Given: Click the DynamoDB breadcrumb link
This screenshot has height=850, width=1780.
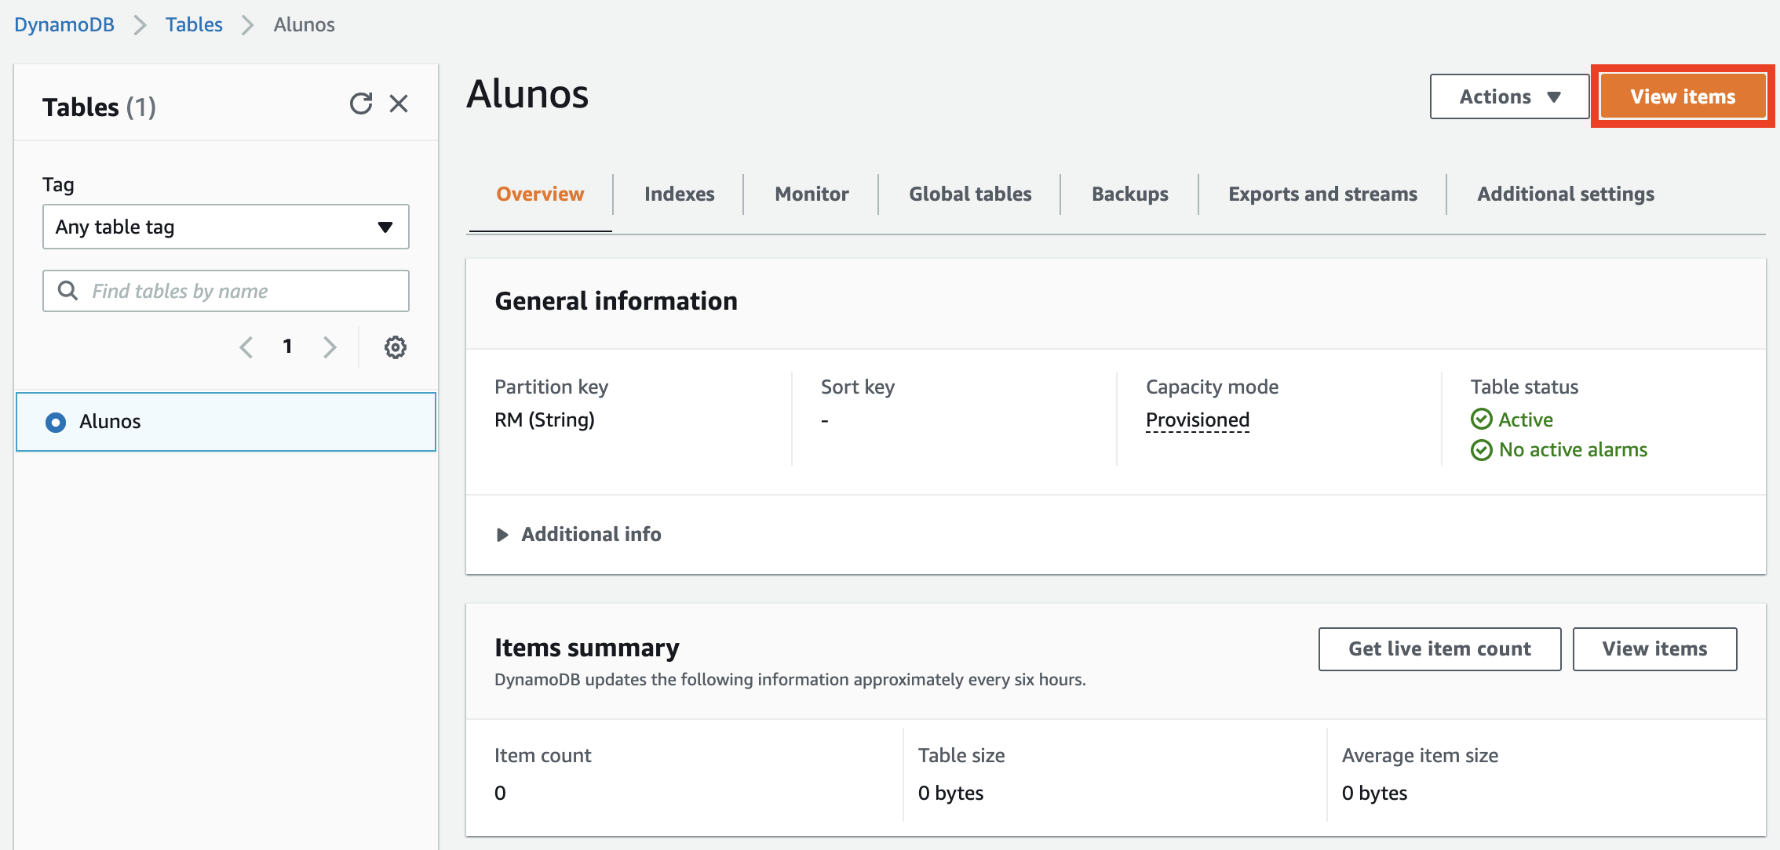Looking at the screenshot, I should coord(64,25).
